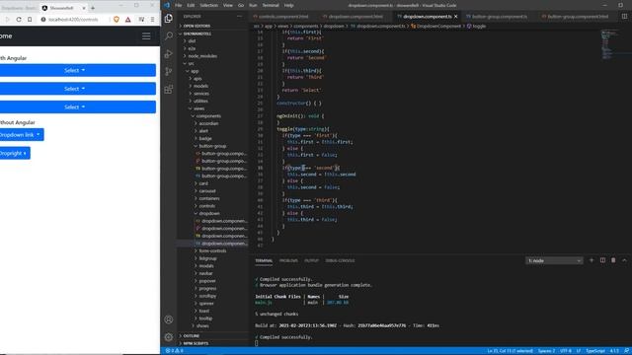This screenshot has height=355, width=632.
Task: Split the terminal panel
Action: click(602, 260)
